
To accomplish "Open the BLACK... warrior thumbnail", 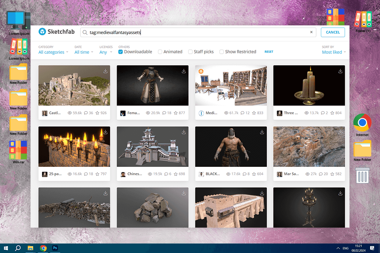I will (x=231, y=147).
